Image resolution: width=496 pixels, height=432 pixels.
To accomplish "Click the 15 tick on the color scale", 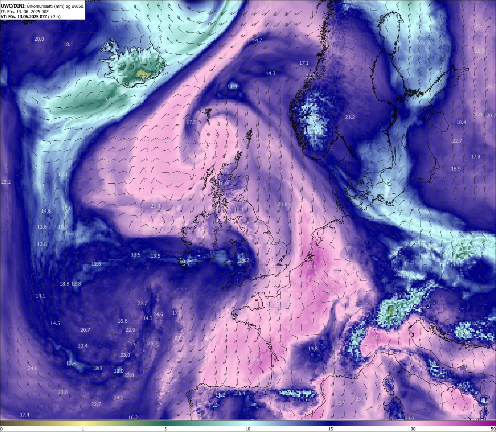I will coord(331,429).
